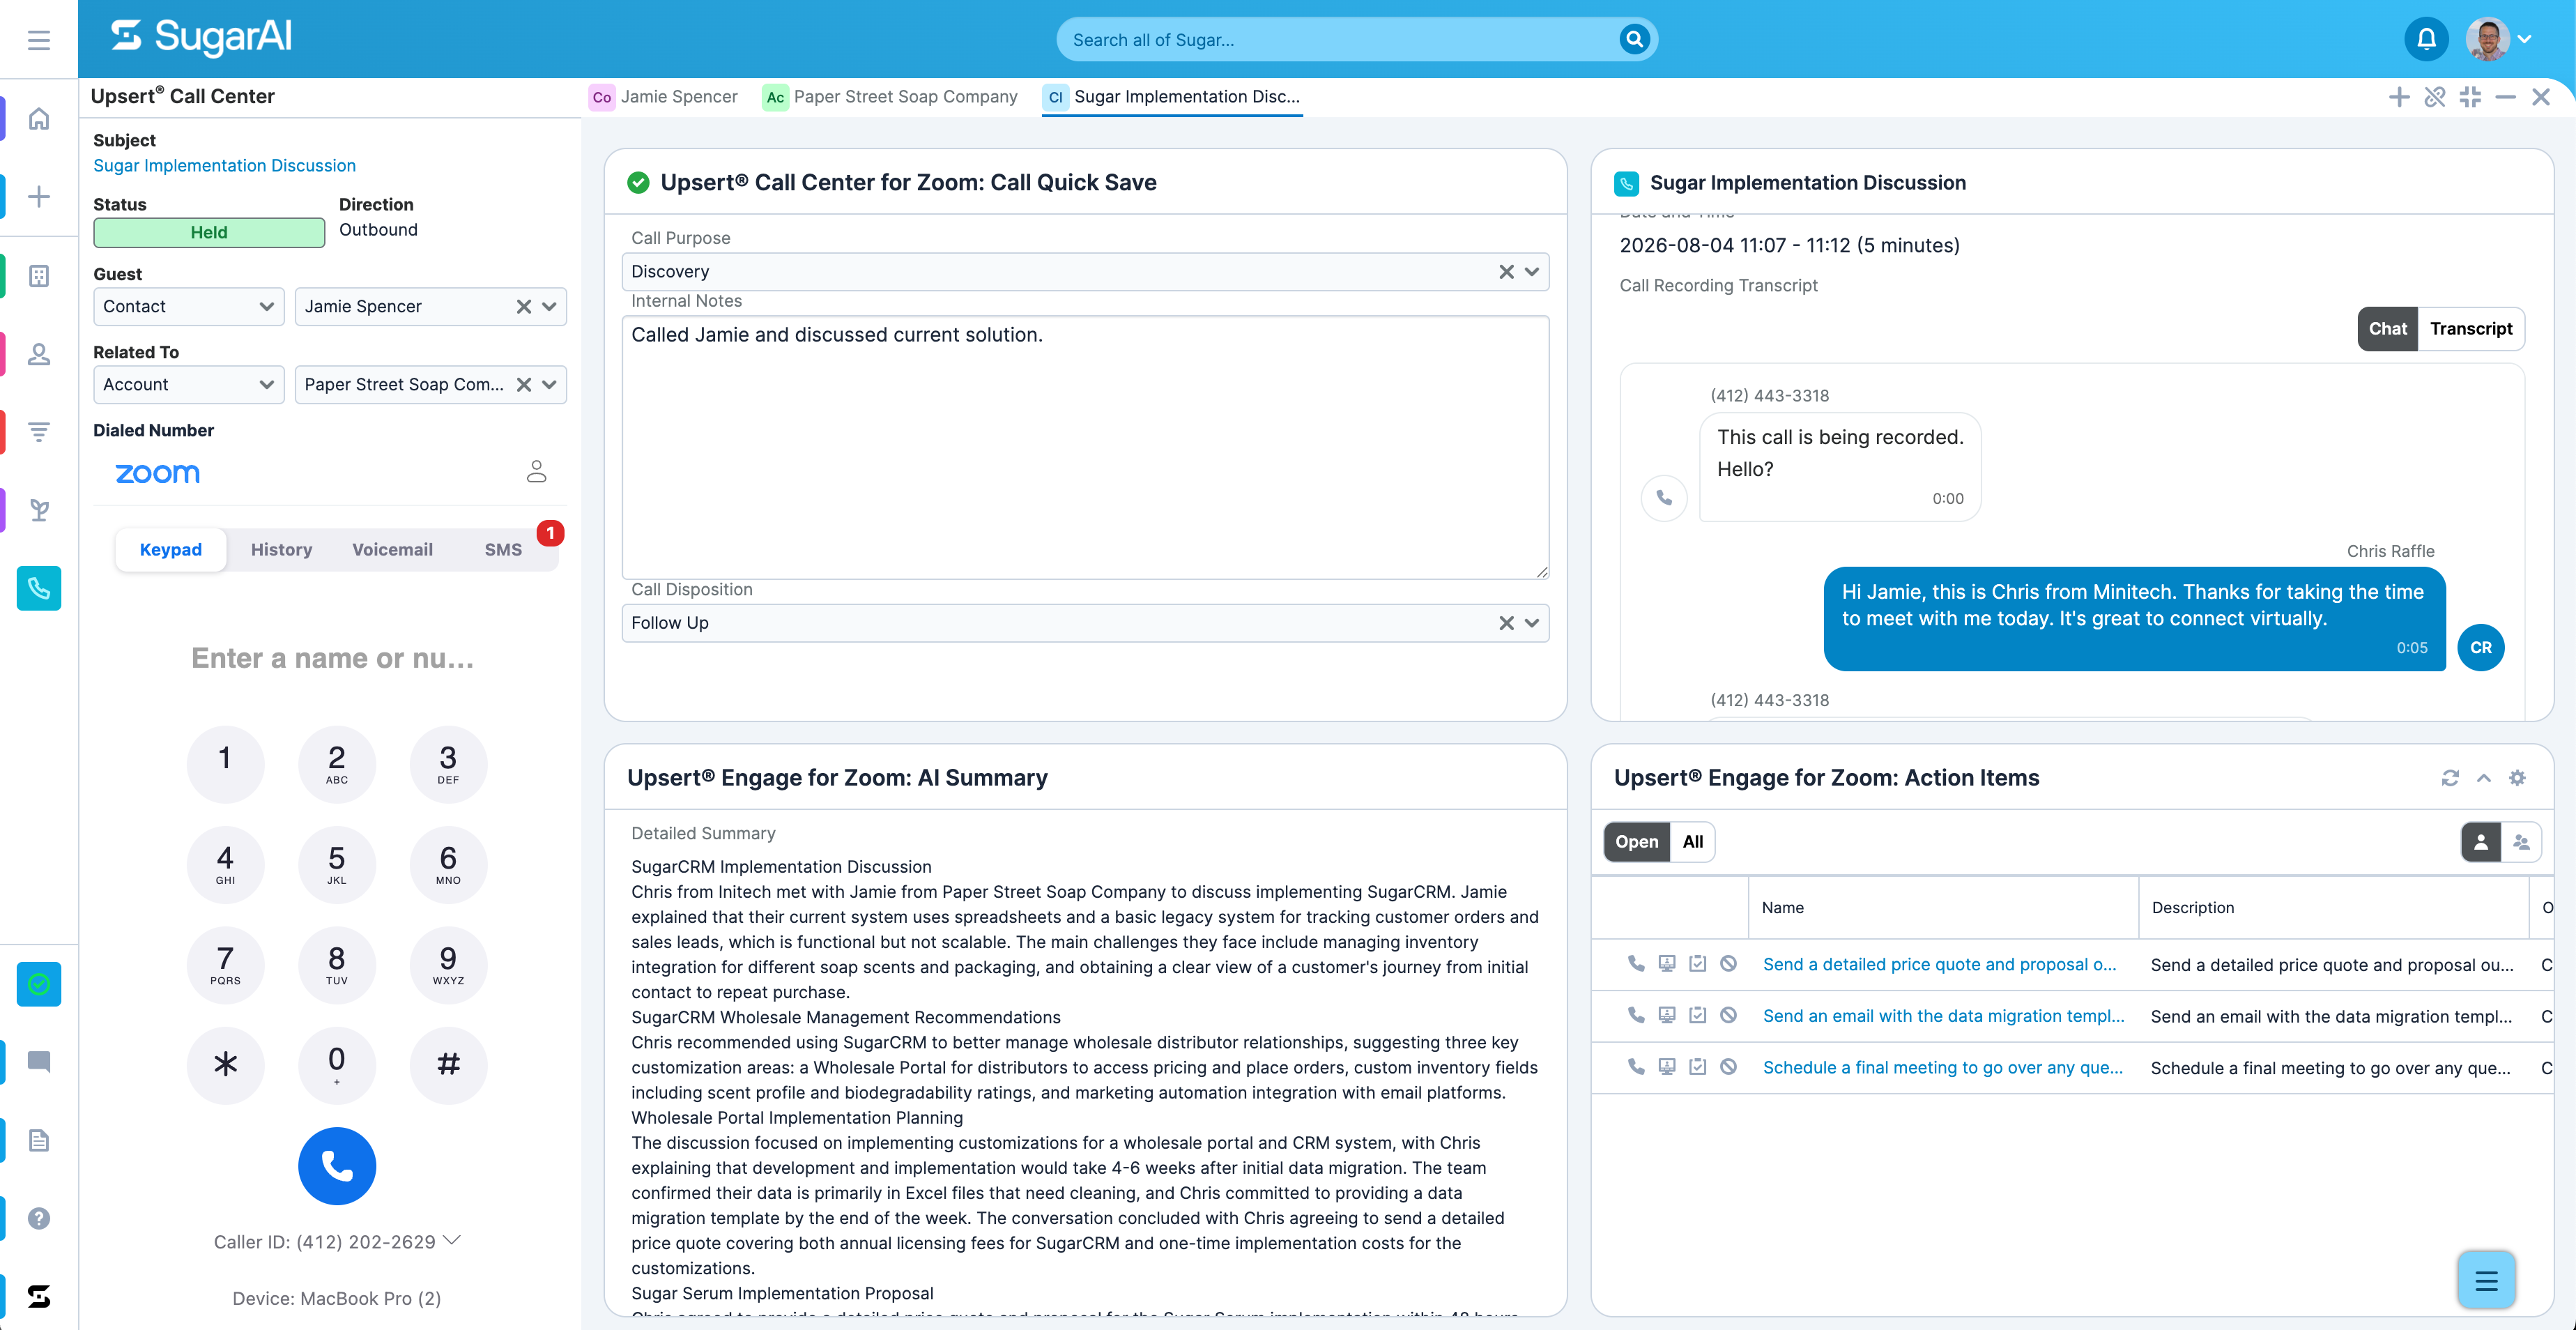Open the funnel icon in the sidebar
Image resolution: width=2576 pixels, height=1330 pixels.
38,432
